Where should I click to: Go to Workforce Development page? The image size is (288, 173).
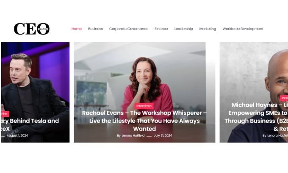point(243,29)
